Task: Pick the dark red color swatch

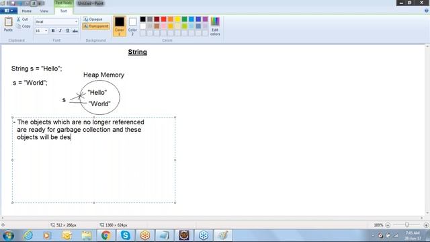Action: [x=157, y=19]
